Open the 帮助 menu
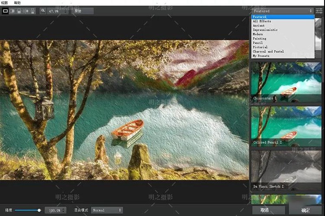This screenshot has width=325, height=216. click(x=17, y=3)
